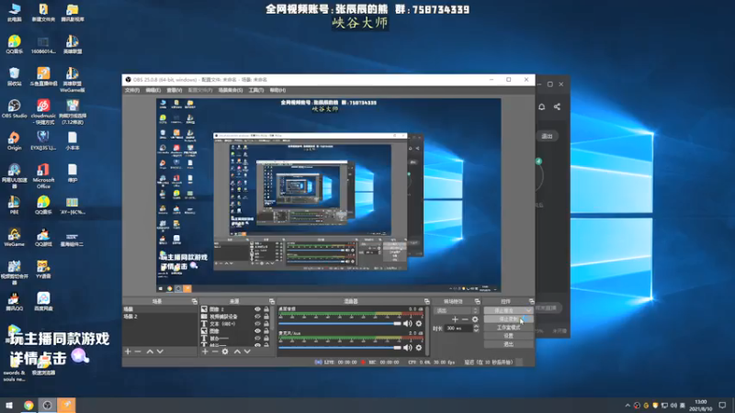Image resolution: width=735 pixels, height=413 pixels.
Task: Increase the transition duration stepper
Action: [476, 327]
